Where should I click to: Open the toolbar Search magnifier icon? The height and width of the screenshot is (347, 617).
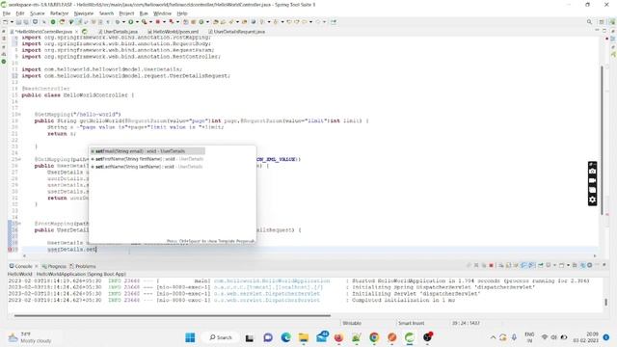[589, 22]
